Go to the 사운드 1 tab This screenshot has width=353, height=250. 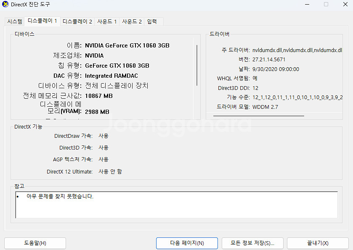tap(107, 21)
